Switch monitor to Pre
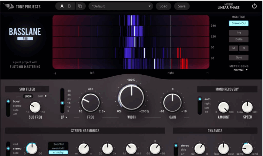This screenshot has width=263, height=156. coord(239,33)
